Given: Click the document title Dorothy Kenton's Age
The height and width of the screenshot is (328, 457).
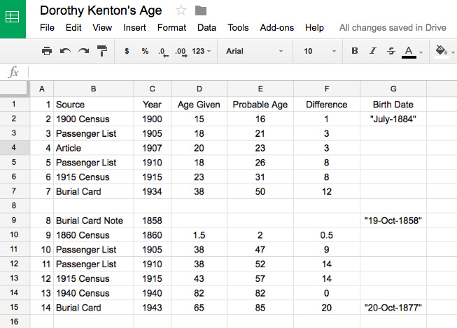Looking at the screenshot, I should point(101,10).
